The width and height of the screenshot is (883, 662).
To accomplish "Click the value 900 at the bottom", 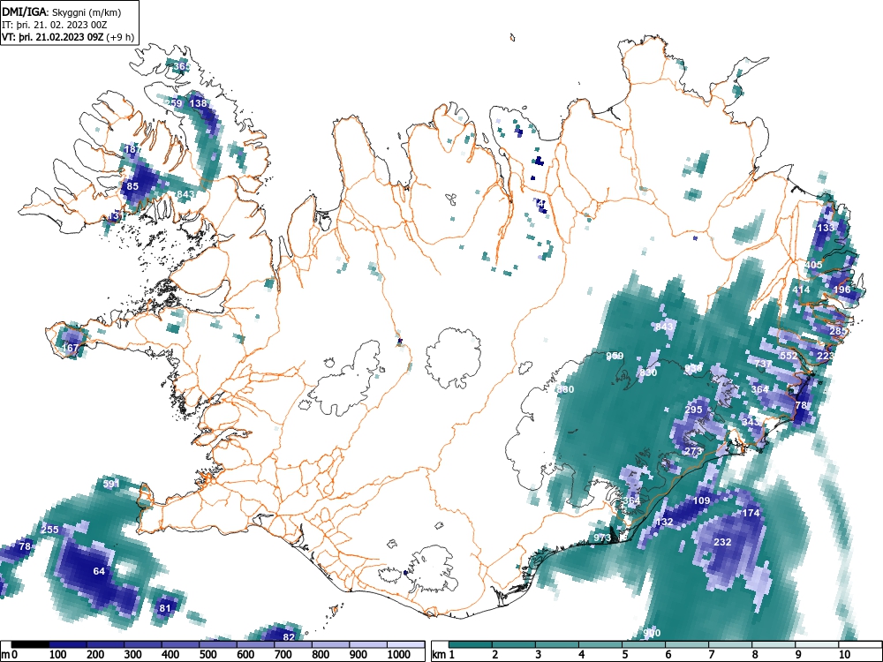I will (652, 633).
